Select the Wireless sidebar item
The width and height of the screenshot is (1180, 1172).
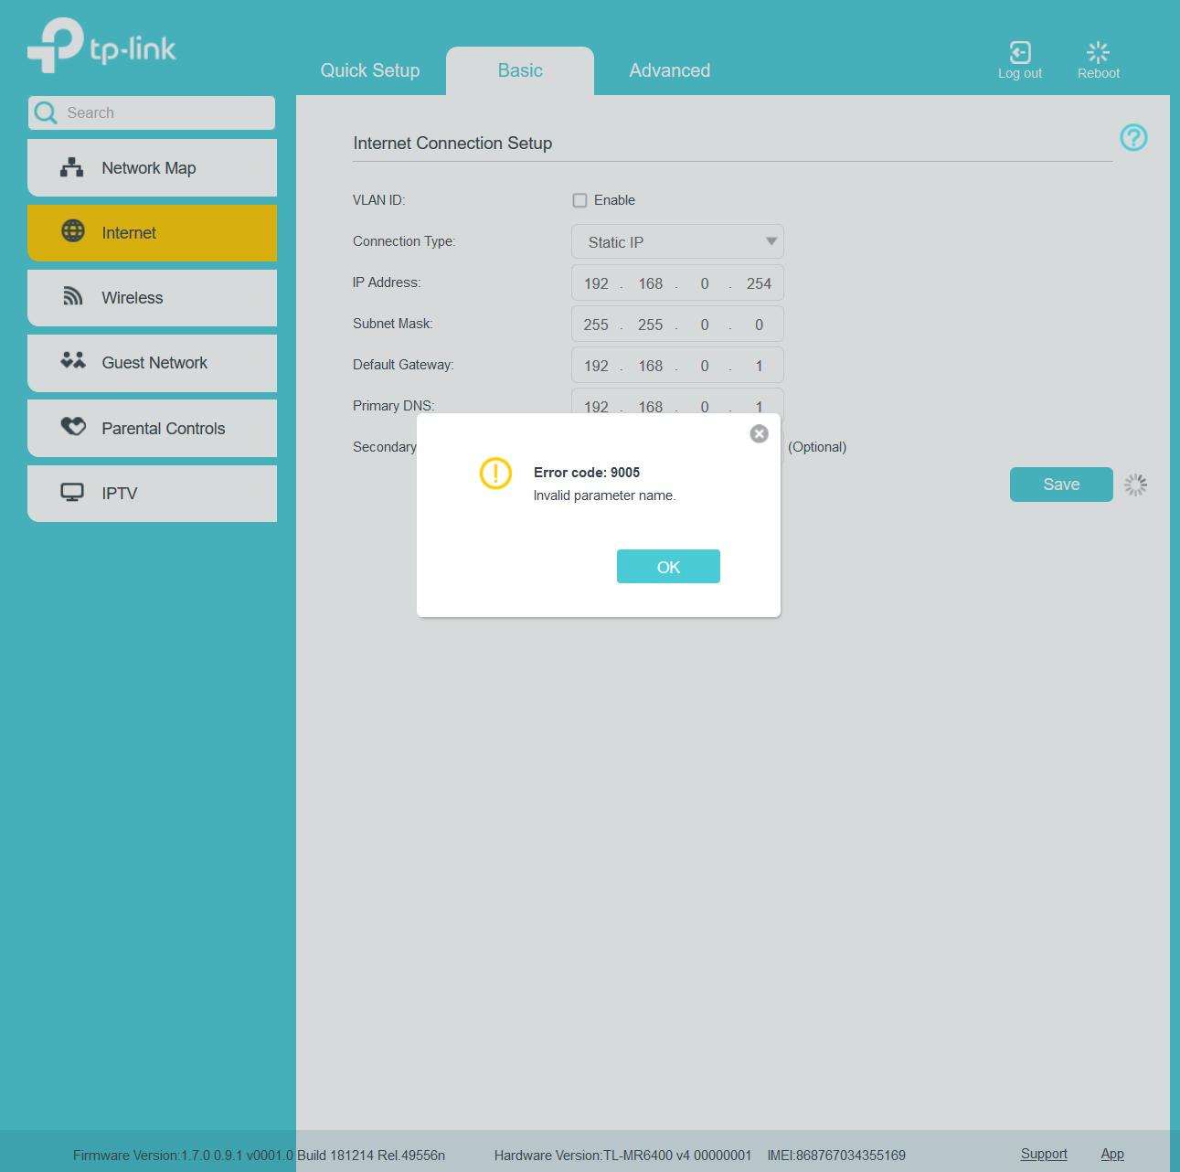coord(152,298)
